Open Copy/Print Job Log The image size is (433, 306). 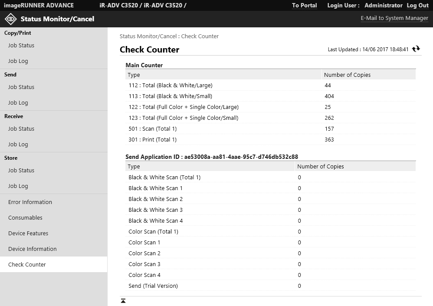pos(18,61)
